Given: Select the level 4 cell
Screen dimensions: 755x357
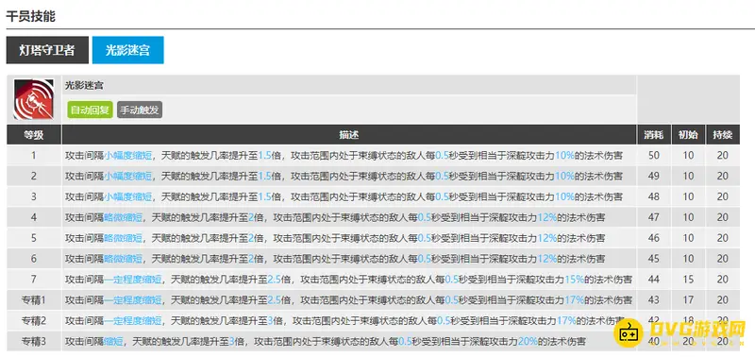Looking at the screenshot, I should [x=34, y=218].
